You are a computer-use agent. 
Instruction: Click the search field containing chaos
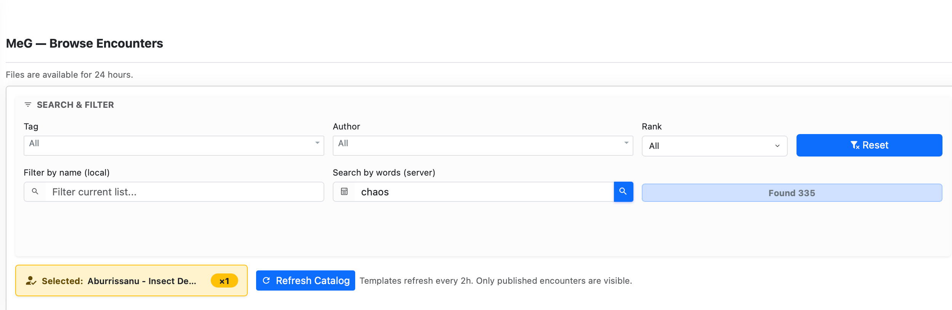[484, 192]
